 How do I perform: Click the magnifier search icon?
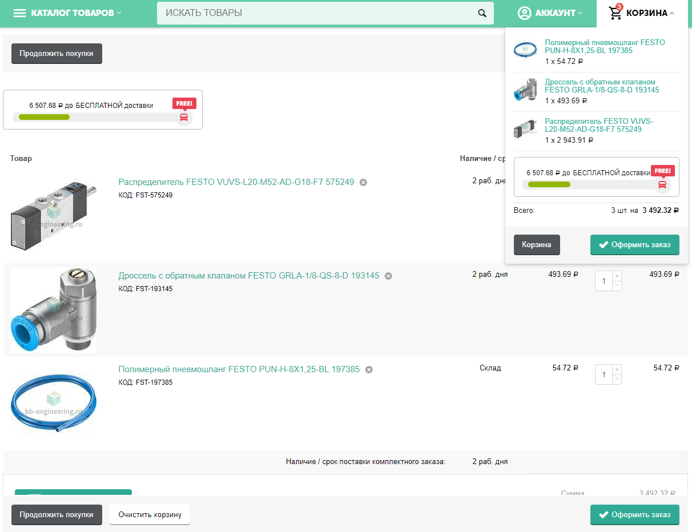(x=482, y=13)
